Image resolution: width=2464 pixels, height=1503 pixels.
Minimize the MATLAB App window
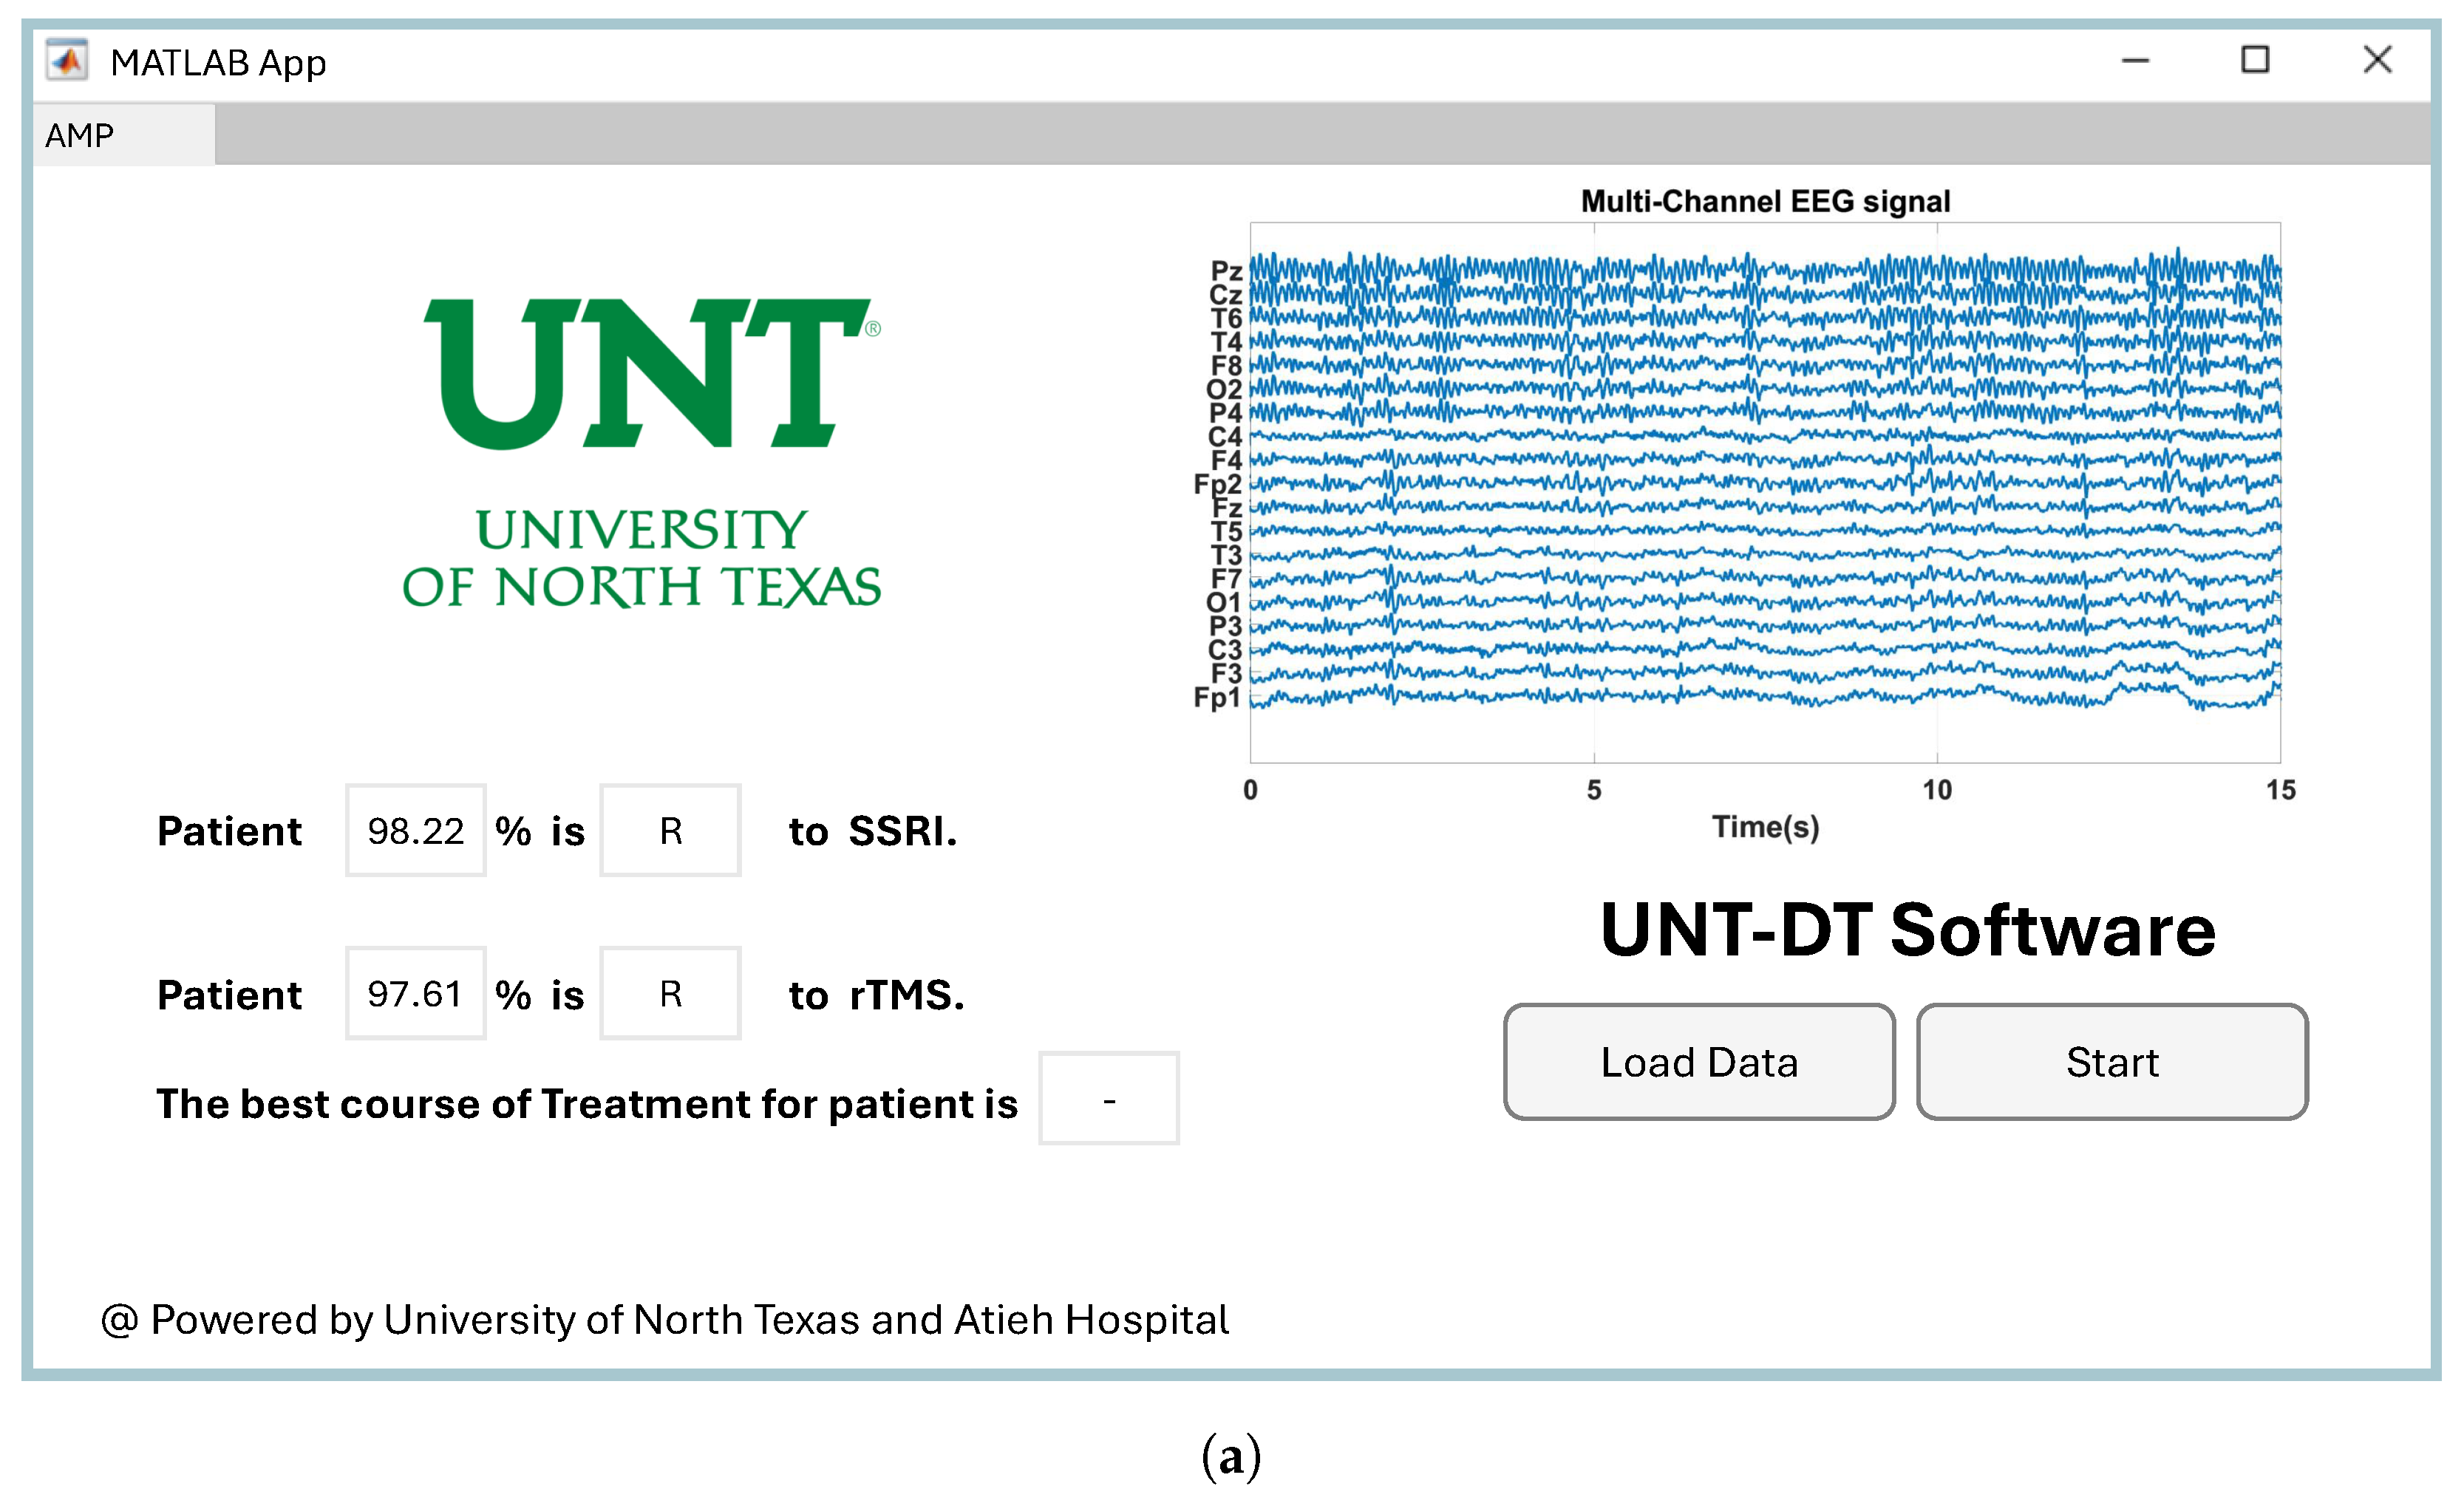point(2135,61)
